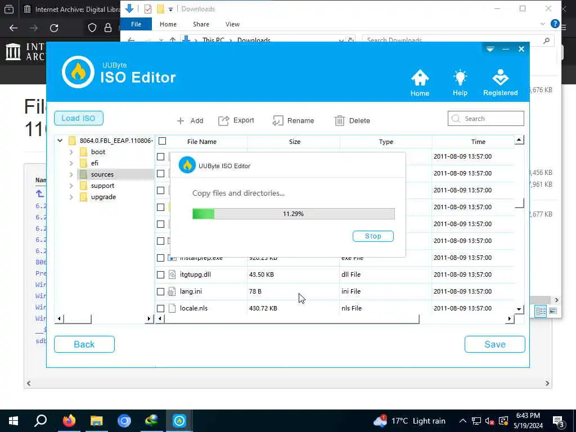Click Export in the toolbar
Screen dimensions: 576x432
236,120
